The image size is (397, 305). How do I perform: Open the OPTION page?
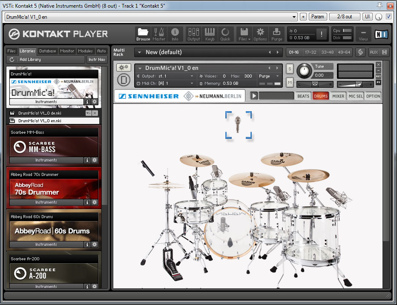tap(373, 96)
